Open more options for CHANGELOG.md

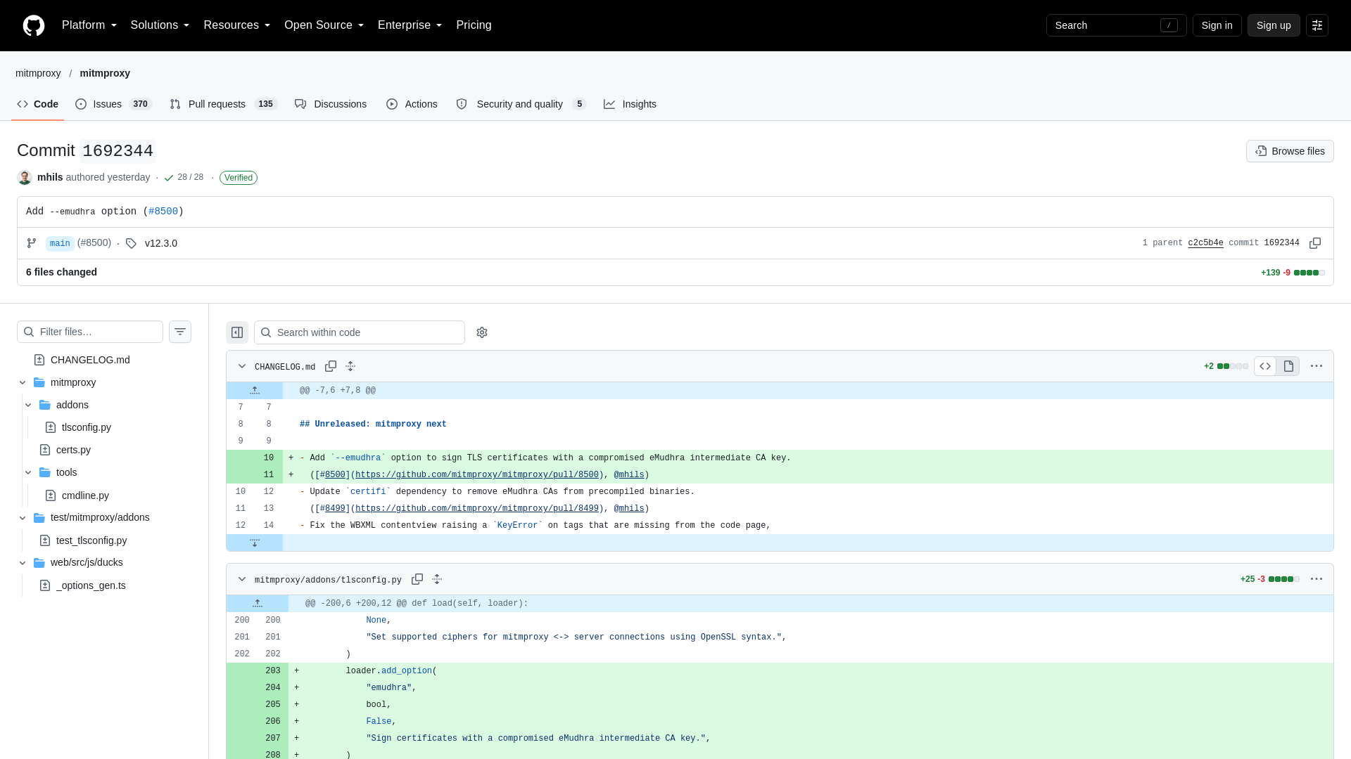click(x=1317, y=366)
